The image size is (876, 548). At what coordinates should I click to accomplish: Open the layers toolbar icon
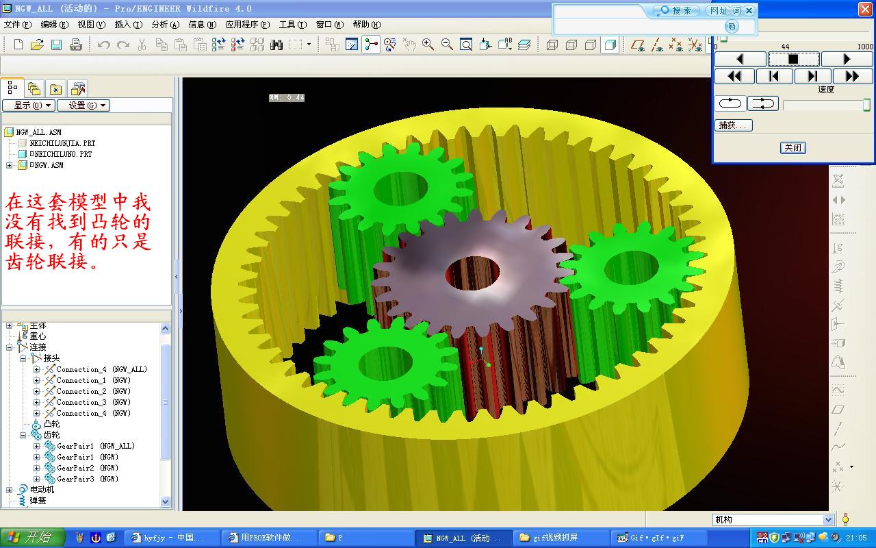click(524, 45)
